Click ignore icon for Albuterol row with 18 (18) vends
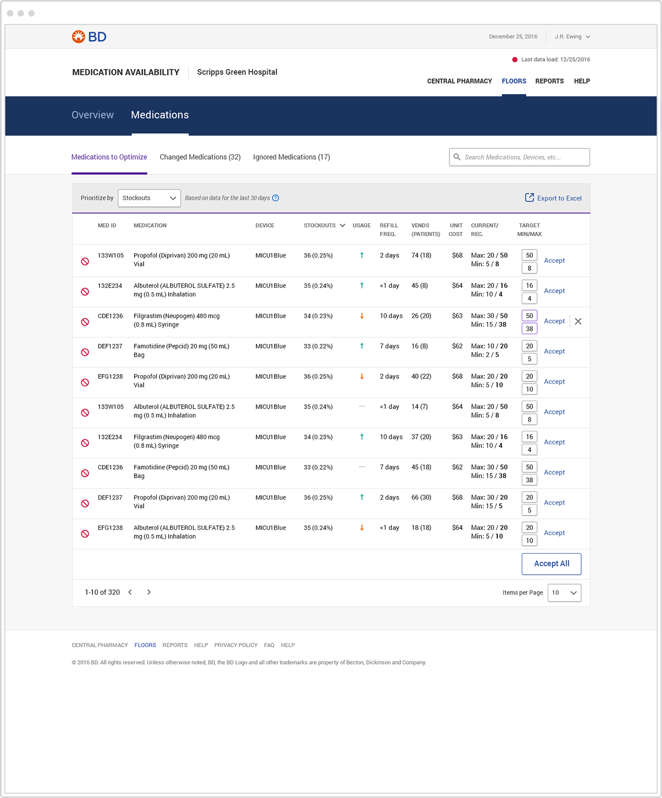Screen dimensions: 662x798 tap(85, 534)
